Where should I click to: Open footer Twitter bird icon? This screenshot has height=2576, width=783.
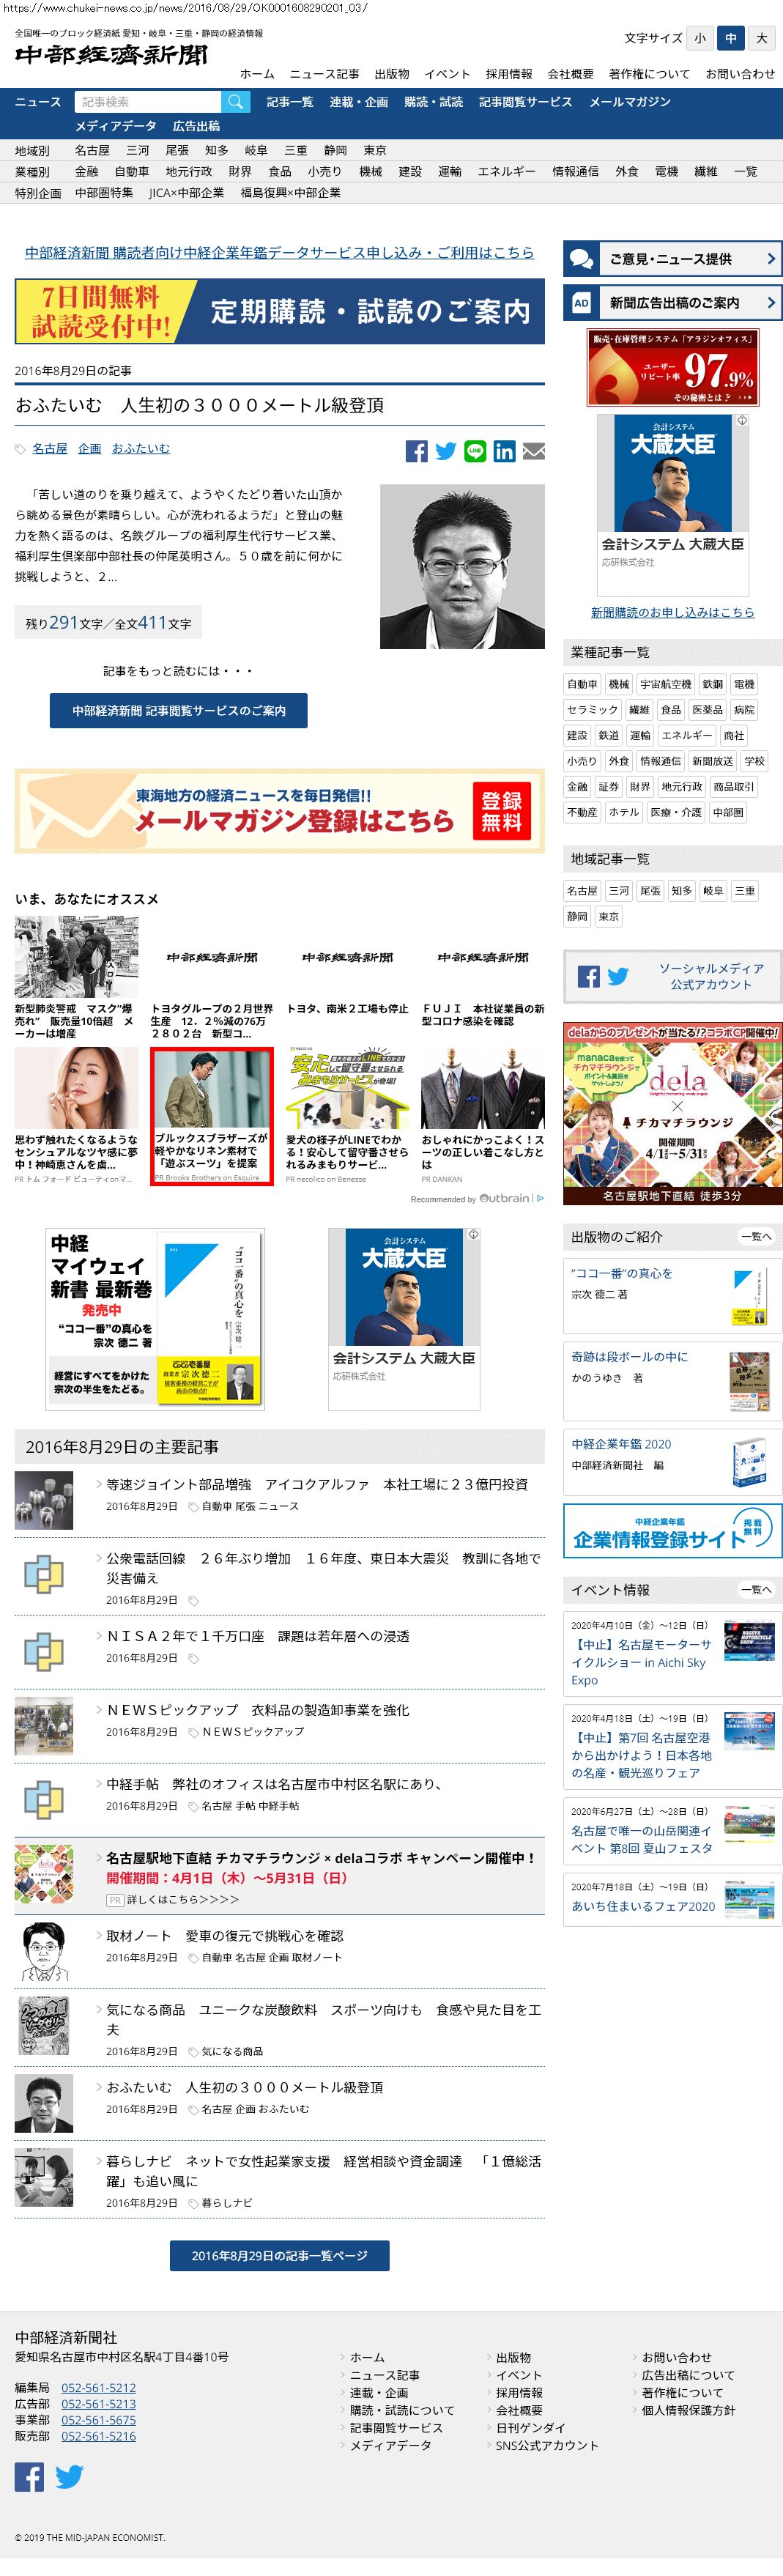(69, 2476)
